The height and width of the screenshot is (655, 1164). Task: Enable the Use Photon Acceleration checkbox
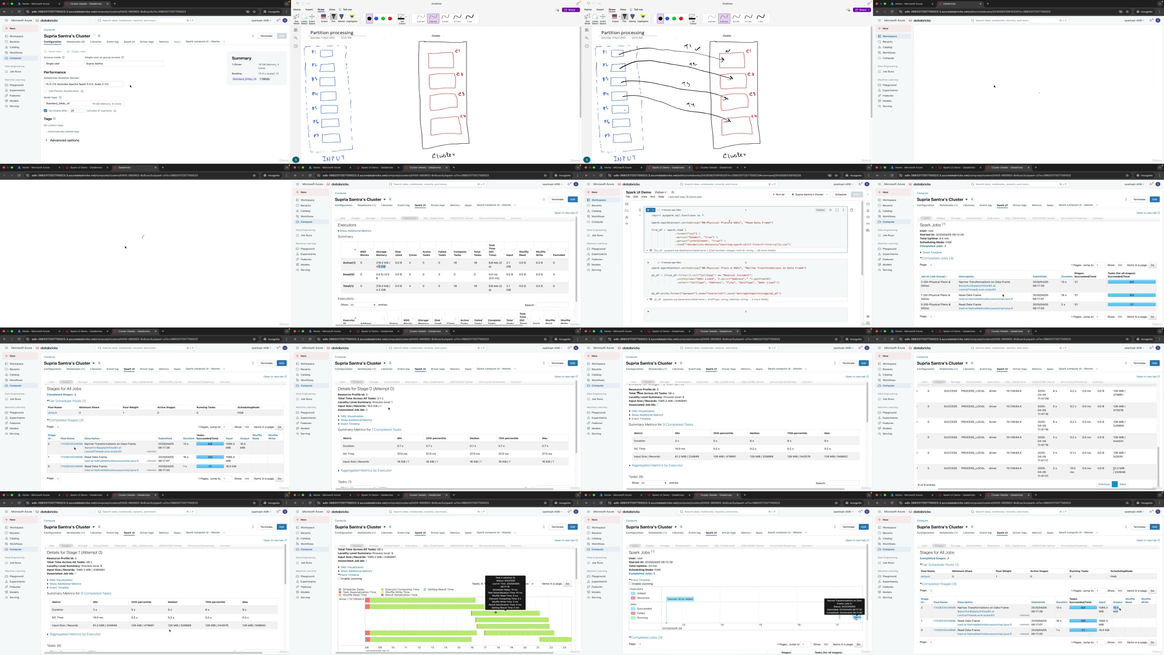(45, 91)
